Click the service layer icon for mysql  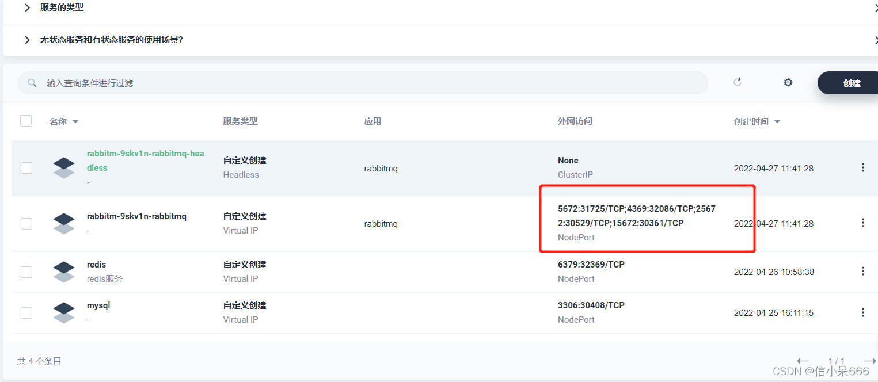[x=64, y=312]
